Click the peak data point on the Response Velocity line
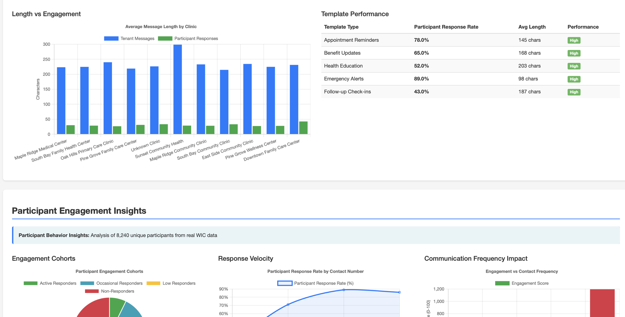The height and width of the screenshot is (317, 625). click(344, 290)
